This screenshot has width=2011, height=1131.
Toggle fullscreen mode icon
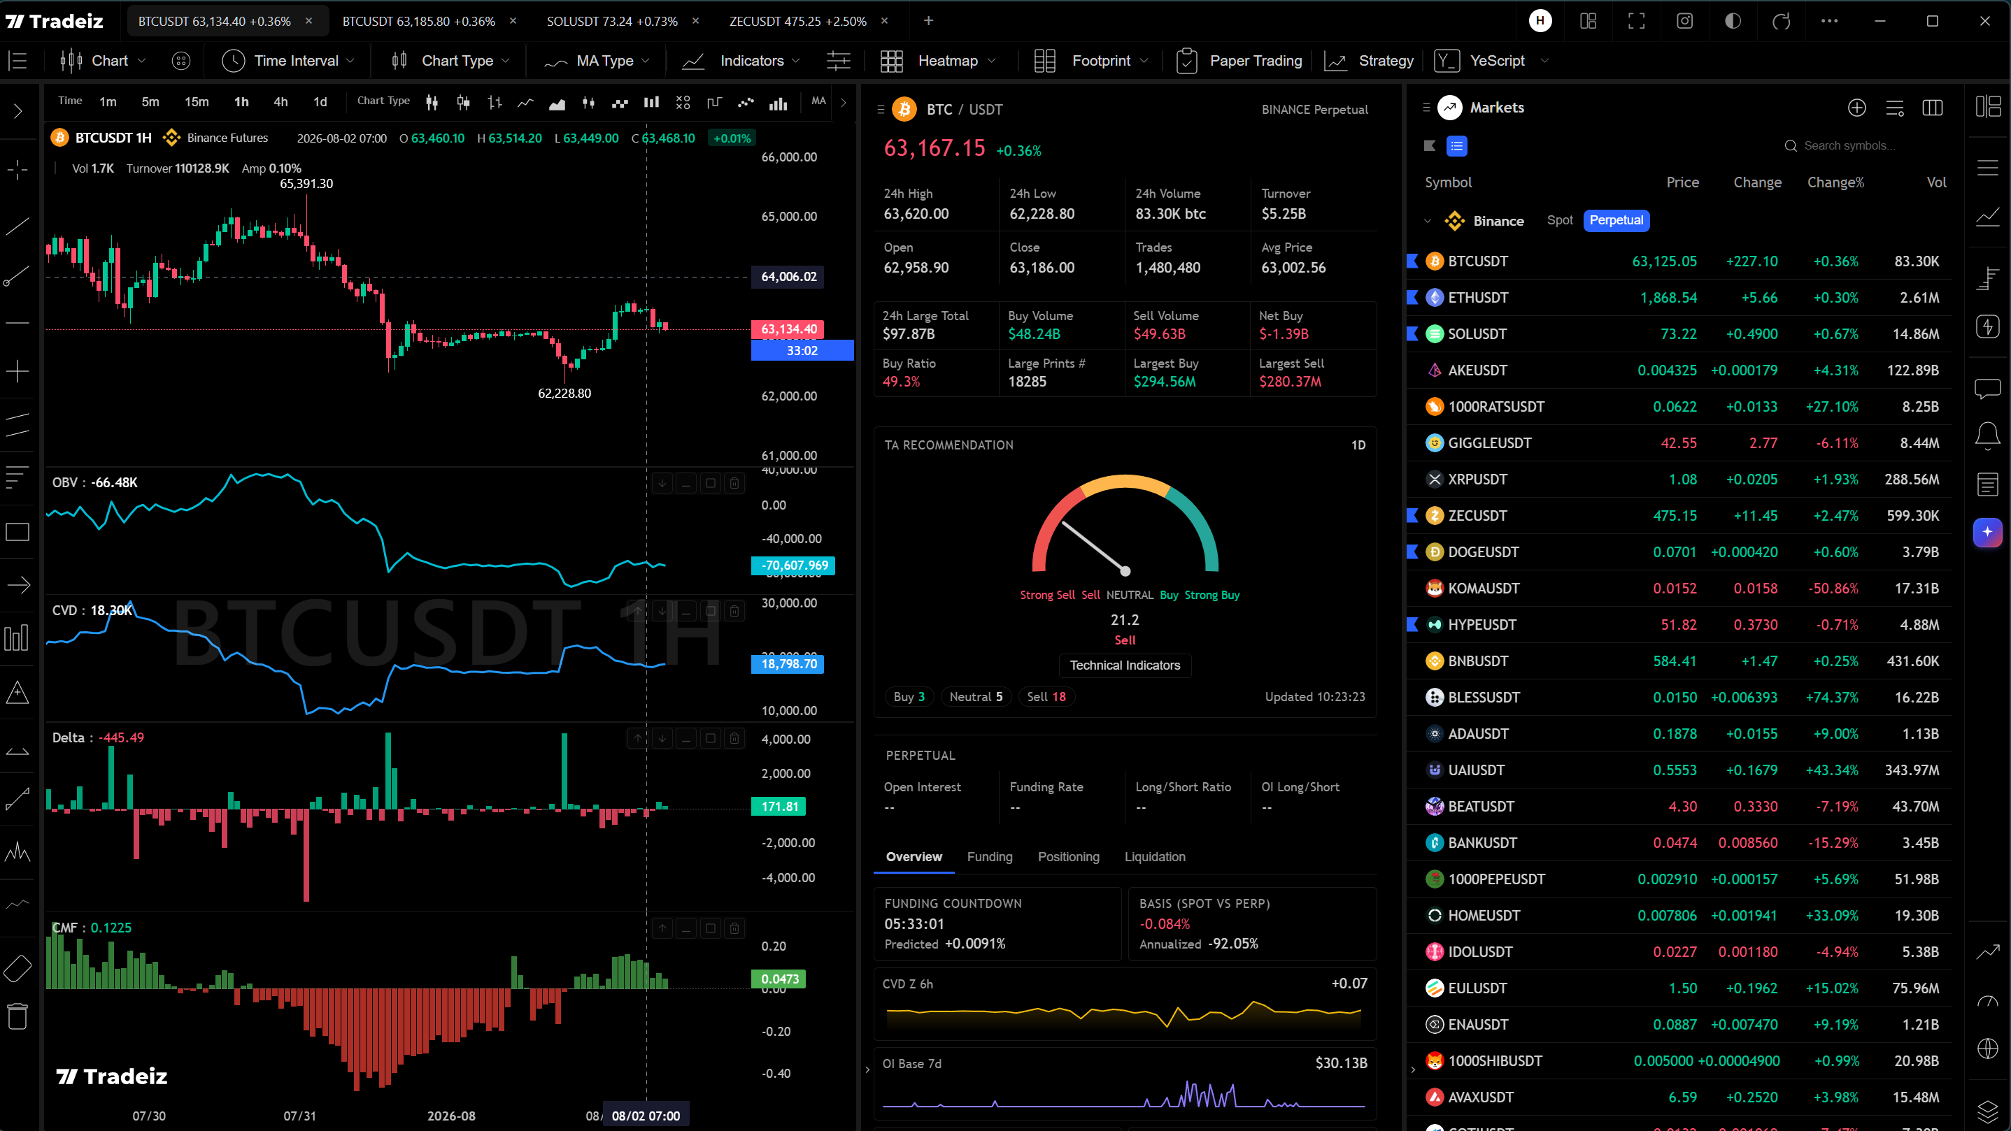click(x=1636, y=21)
